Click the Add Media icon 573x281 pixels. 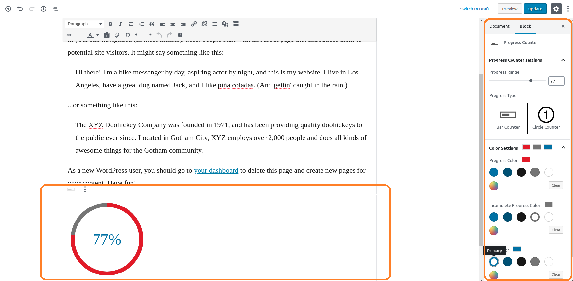pos(225,24)
